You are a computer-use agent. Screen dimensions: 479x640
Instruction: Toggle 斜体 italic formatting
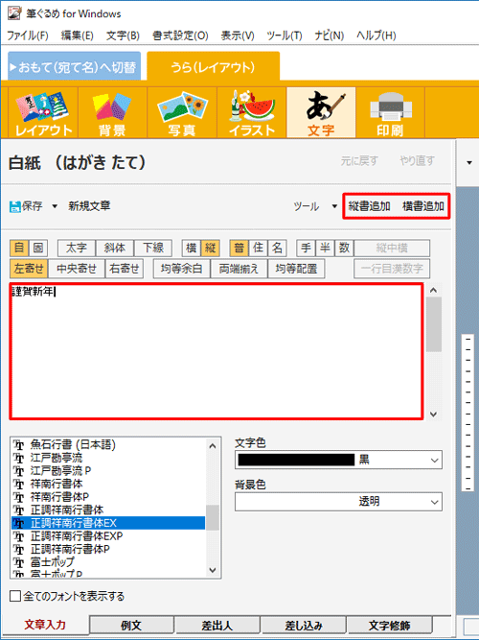pyautogui.click(x=115, y=248)
